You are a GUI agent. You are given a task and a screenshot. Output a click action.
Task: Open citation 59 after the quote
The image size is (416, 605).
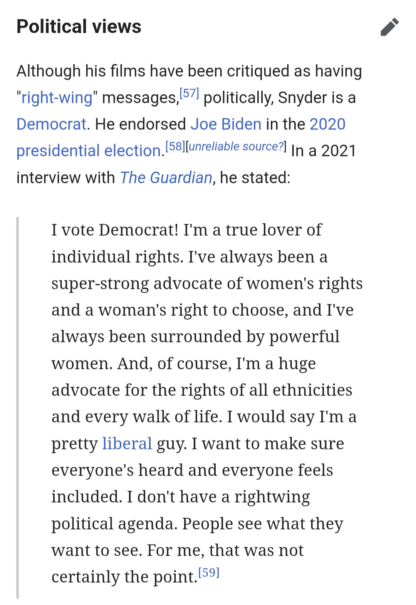[x=208, y=573]
